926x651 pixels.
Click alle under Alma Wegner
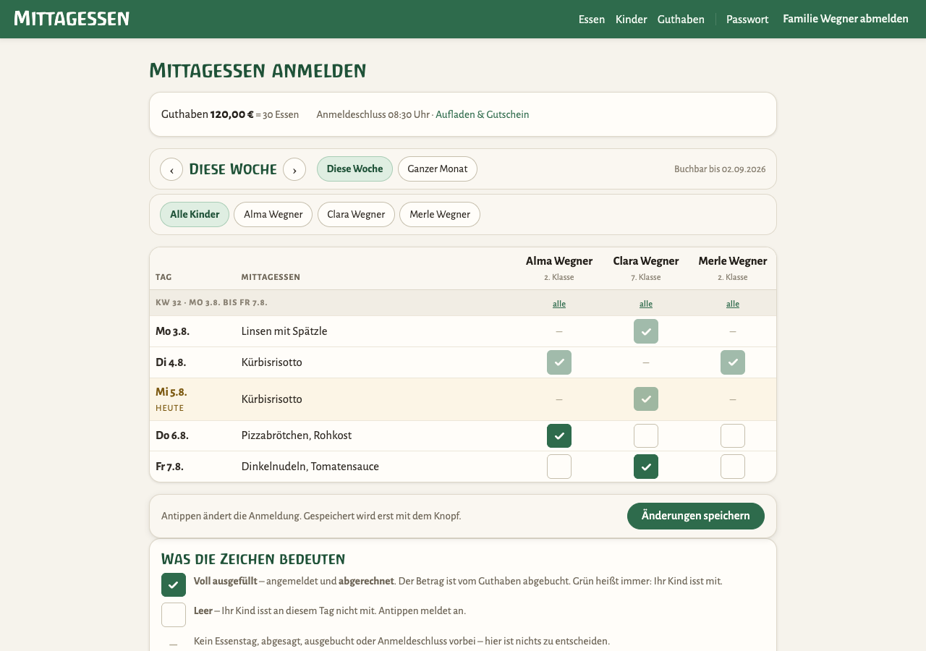(x=559, y=304)
